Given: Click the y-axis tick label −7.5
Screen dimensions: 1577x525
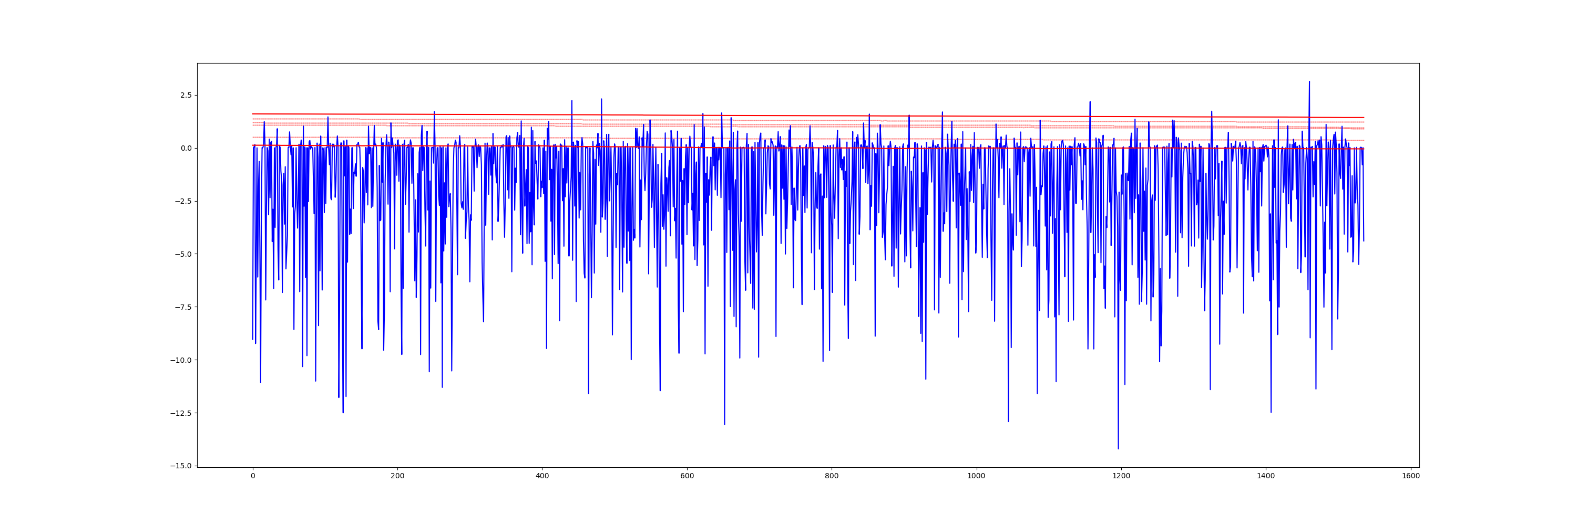Looking at the screenshot, I should pos(182,308).
